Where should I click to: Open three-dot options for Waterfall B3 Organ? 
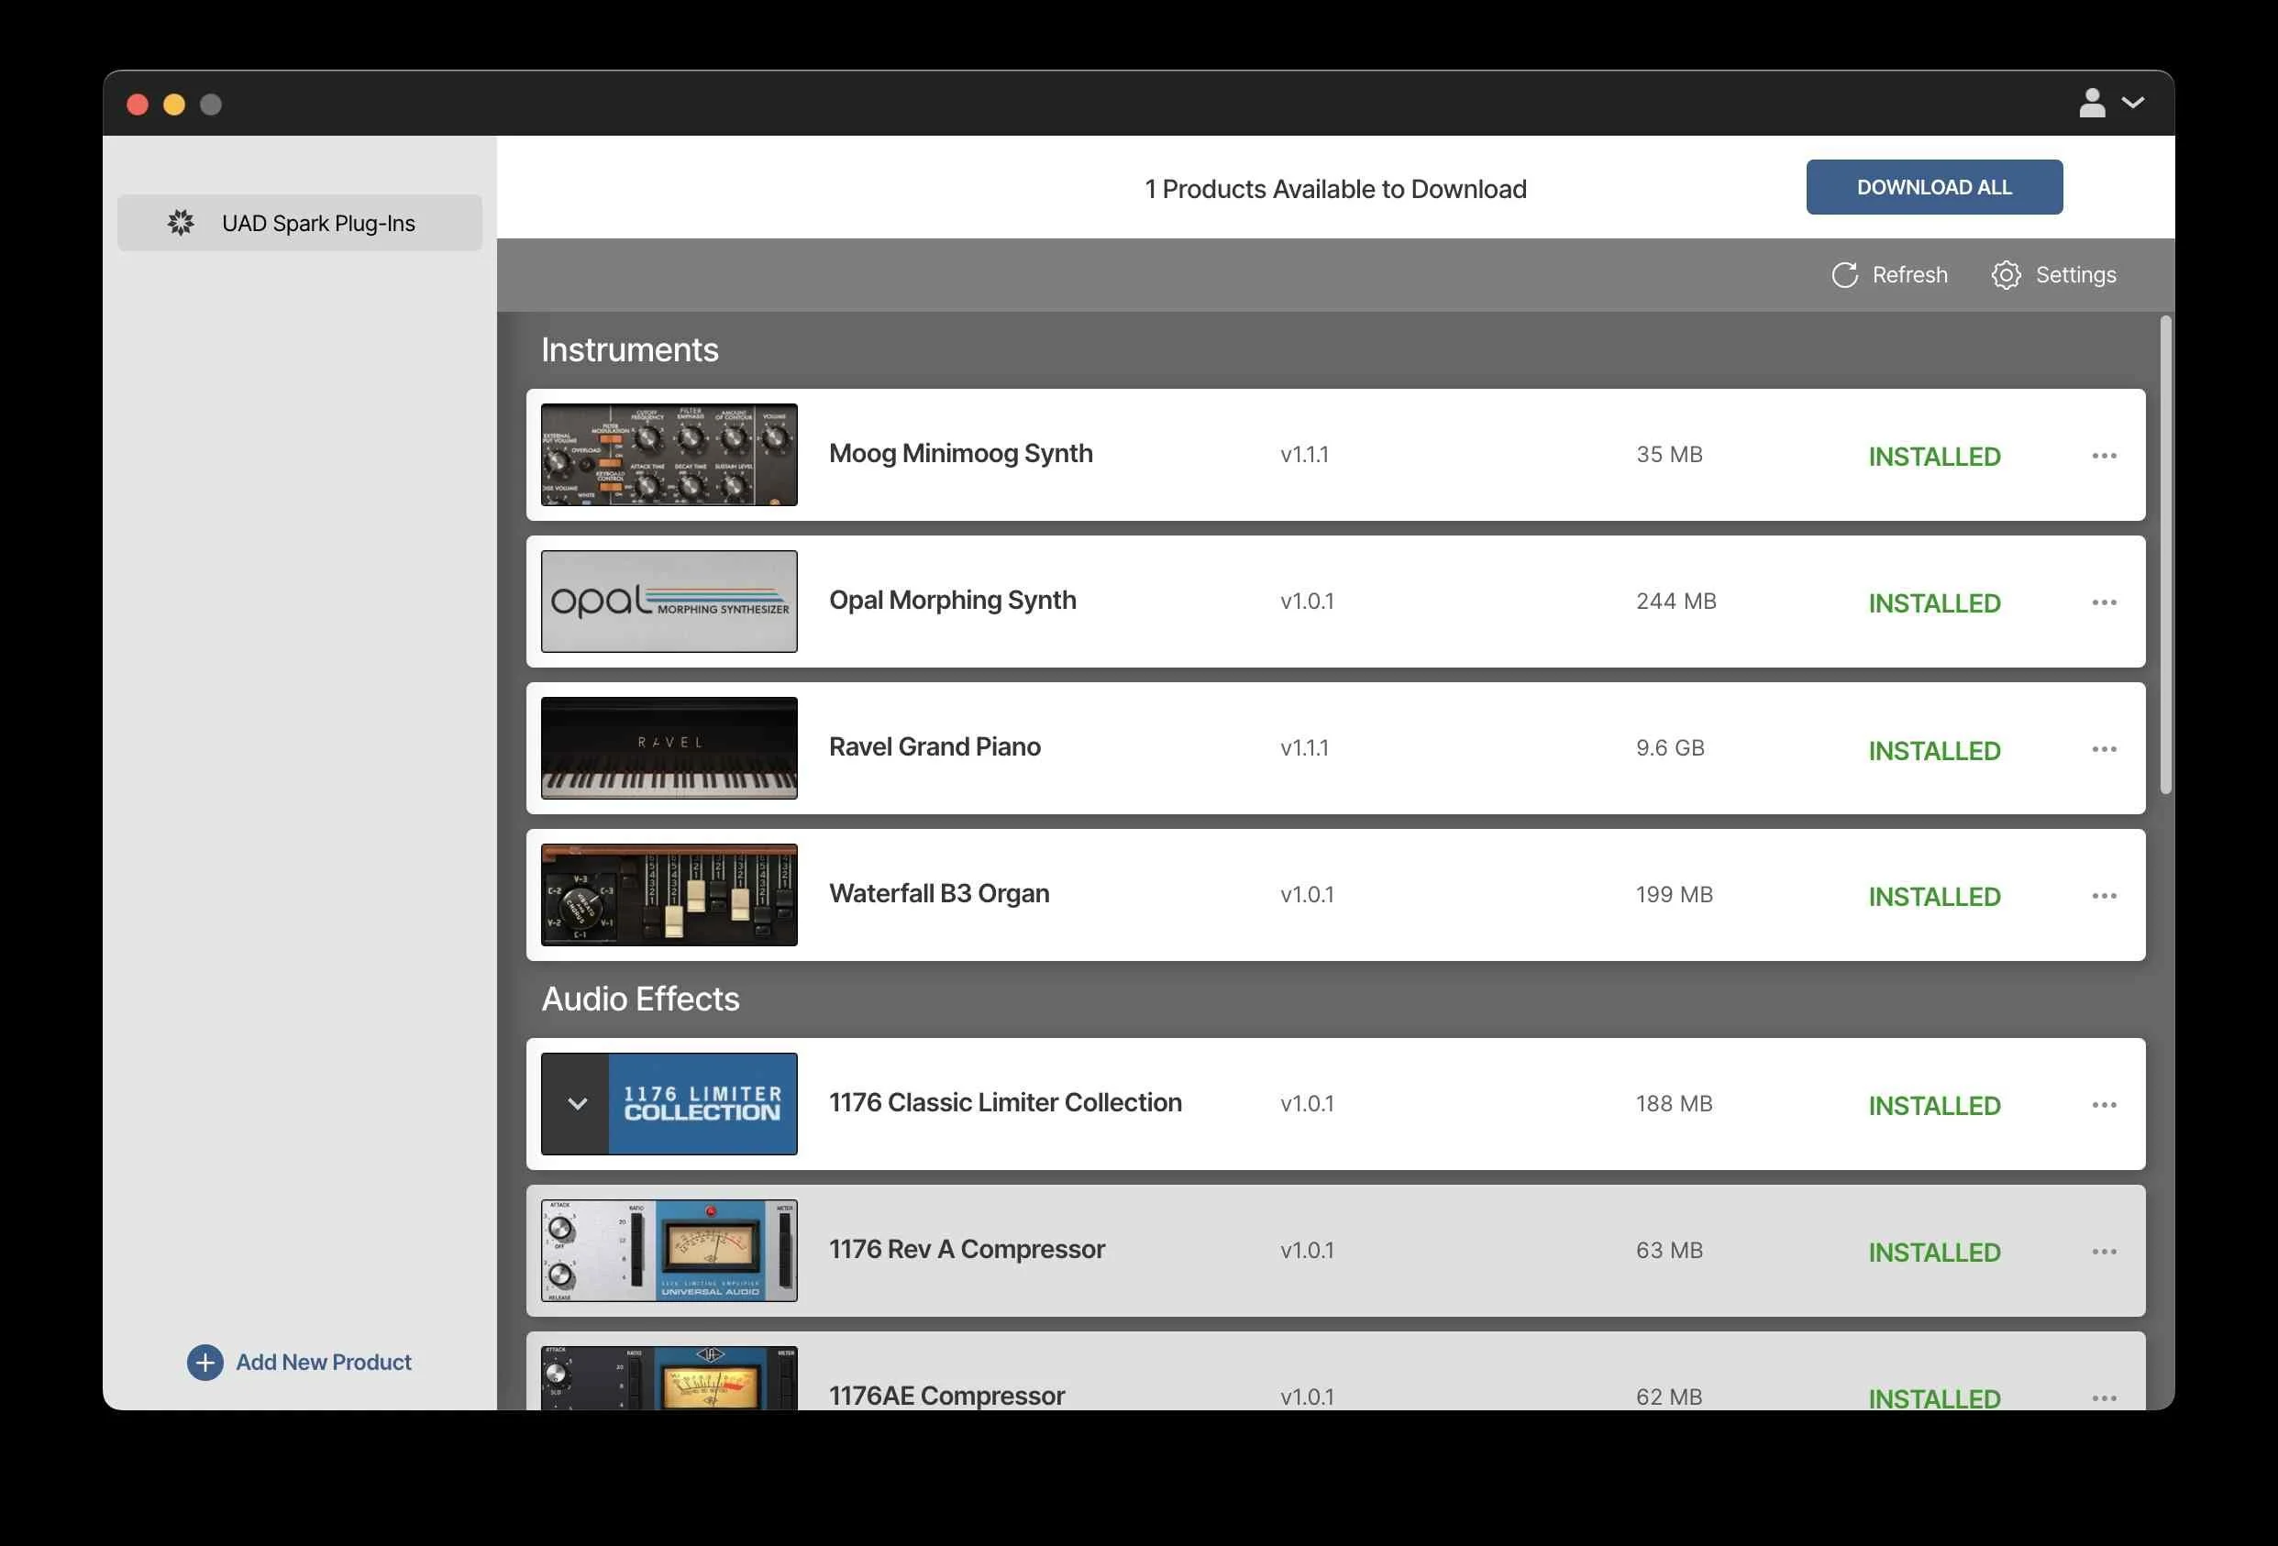click(x=2104, y=896)
